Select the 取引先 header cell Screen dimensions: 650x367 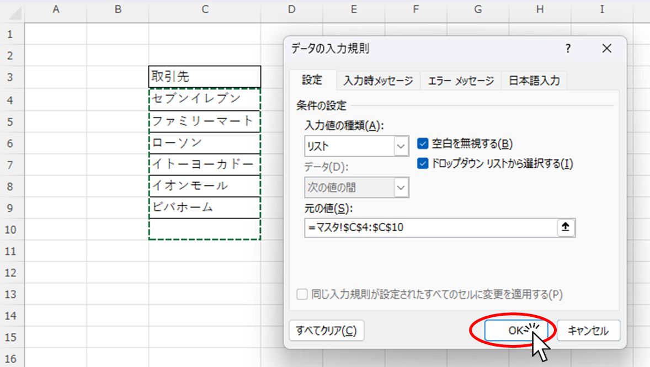pyautogui.click(x=205, y=77)
